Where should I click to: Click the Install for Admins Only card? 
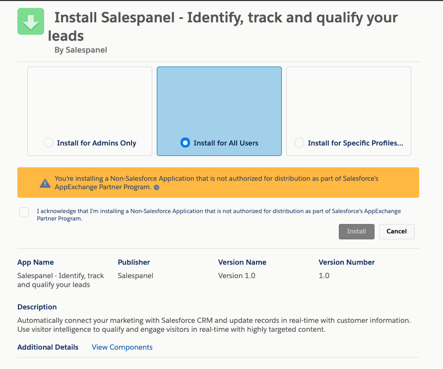click(x=90, y=111)
